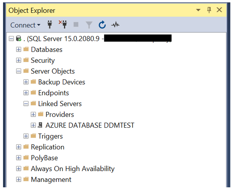The width and height of the screenshot is (232, 190).
Task: Click the Refresh arrow icon
Action: pyautogui.click(x=102, y=25)
